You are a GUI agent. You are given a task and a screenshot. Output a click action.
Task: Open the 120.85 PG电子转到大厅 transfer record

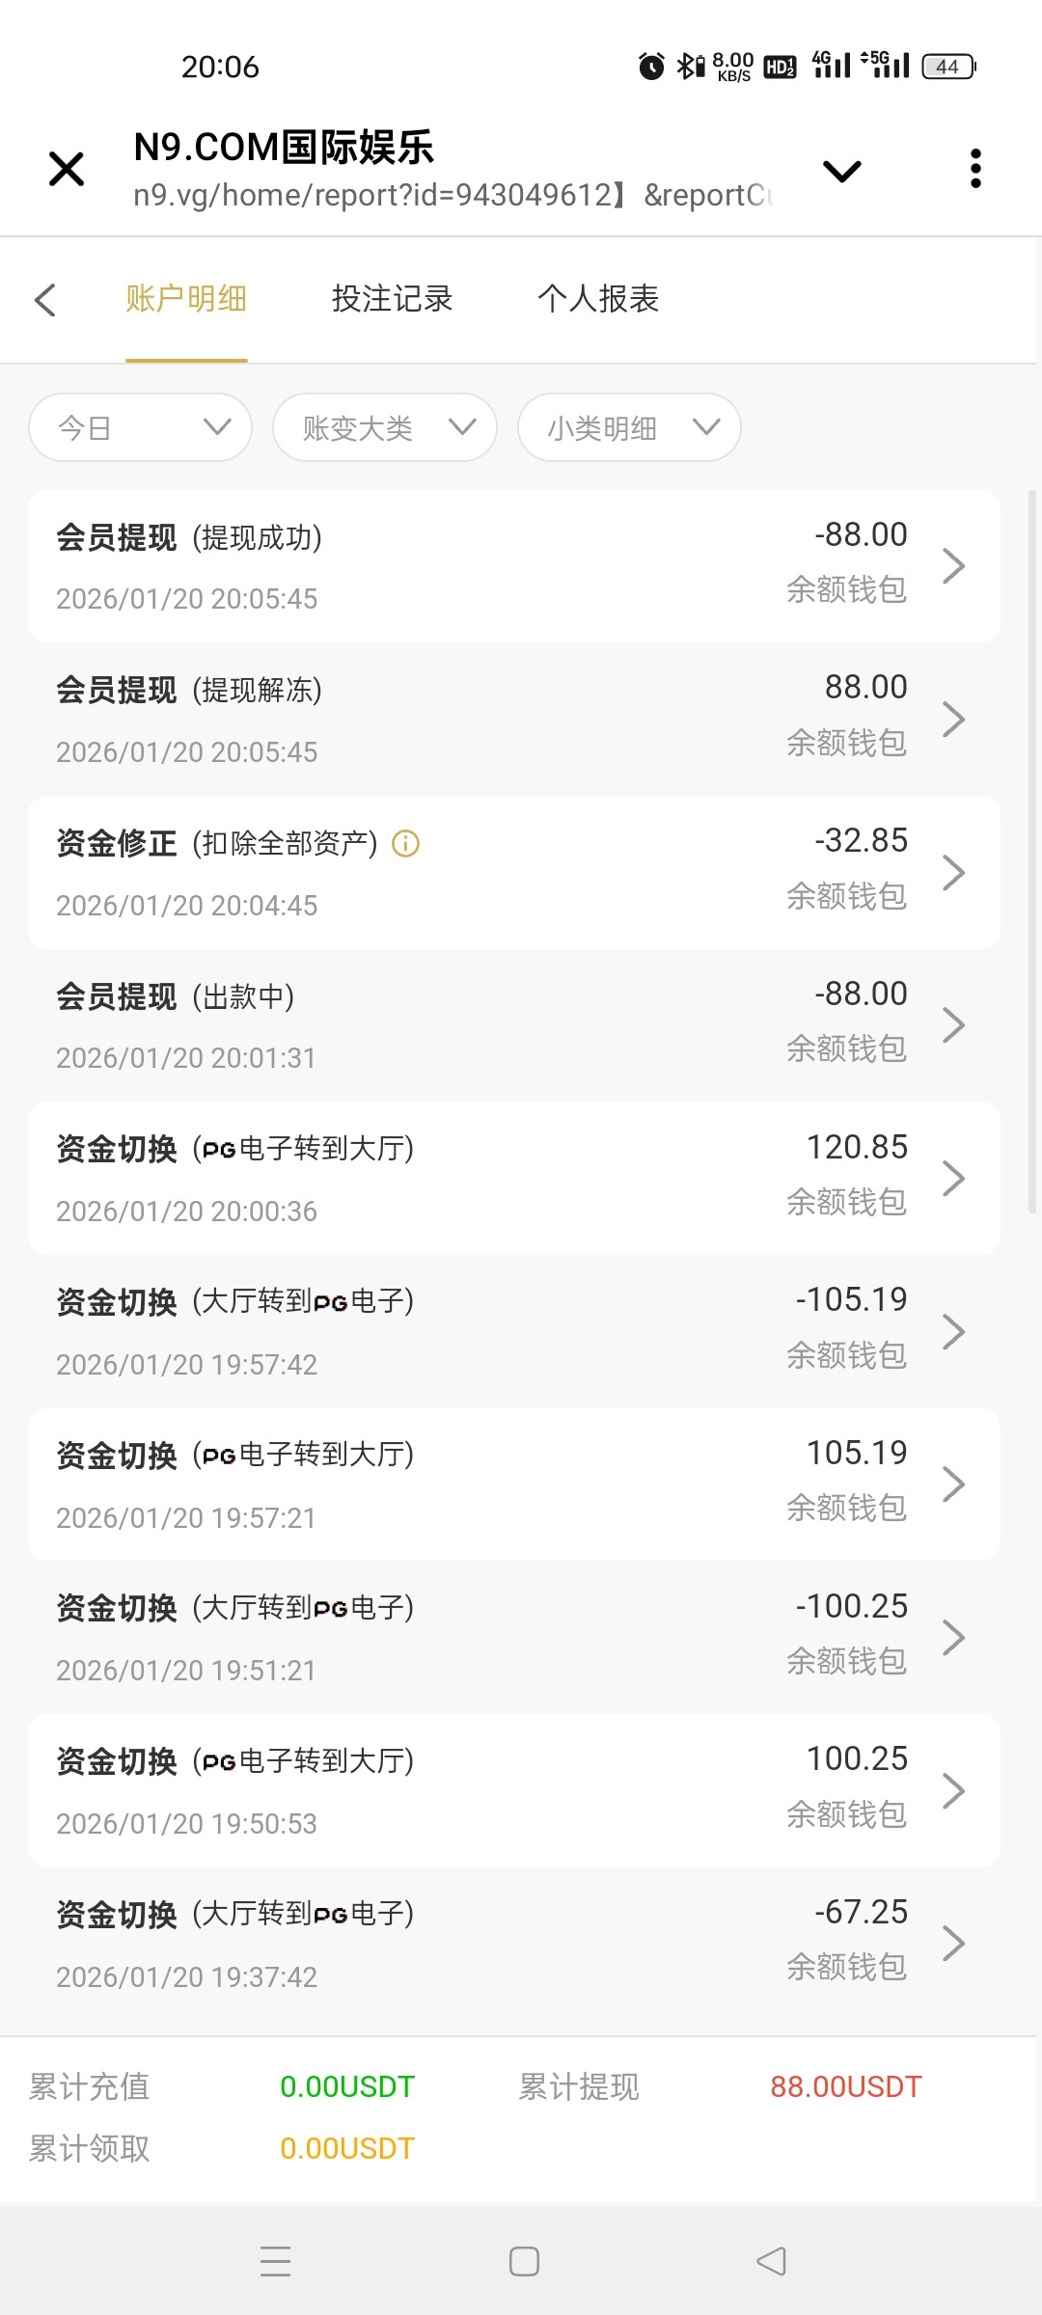pyautogui.click(x=513, y=1178)
